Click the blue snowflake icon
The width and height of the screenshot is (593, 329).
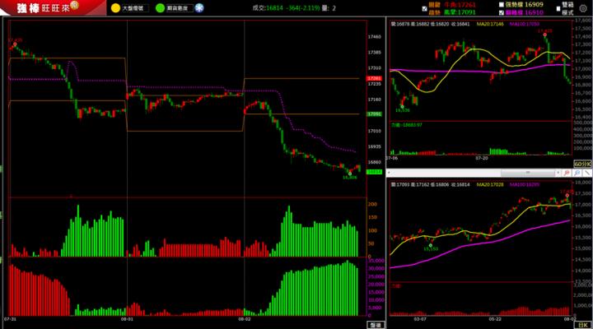point(199,8)
